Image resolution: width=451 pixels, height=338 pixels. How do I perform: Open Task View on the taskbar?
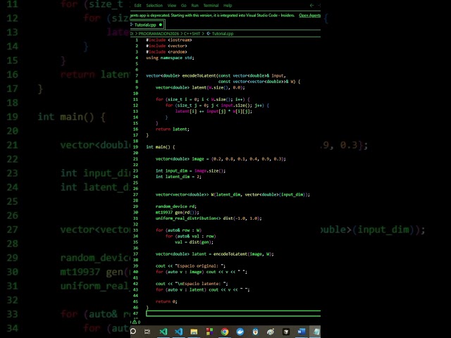click(147, 332)
